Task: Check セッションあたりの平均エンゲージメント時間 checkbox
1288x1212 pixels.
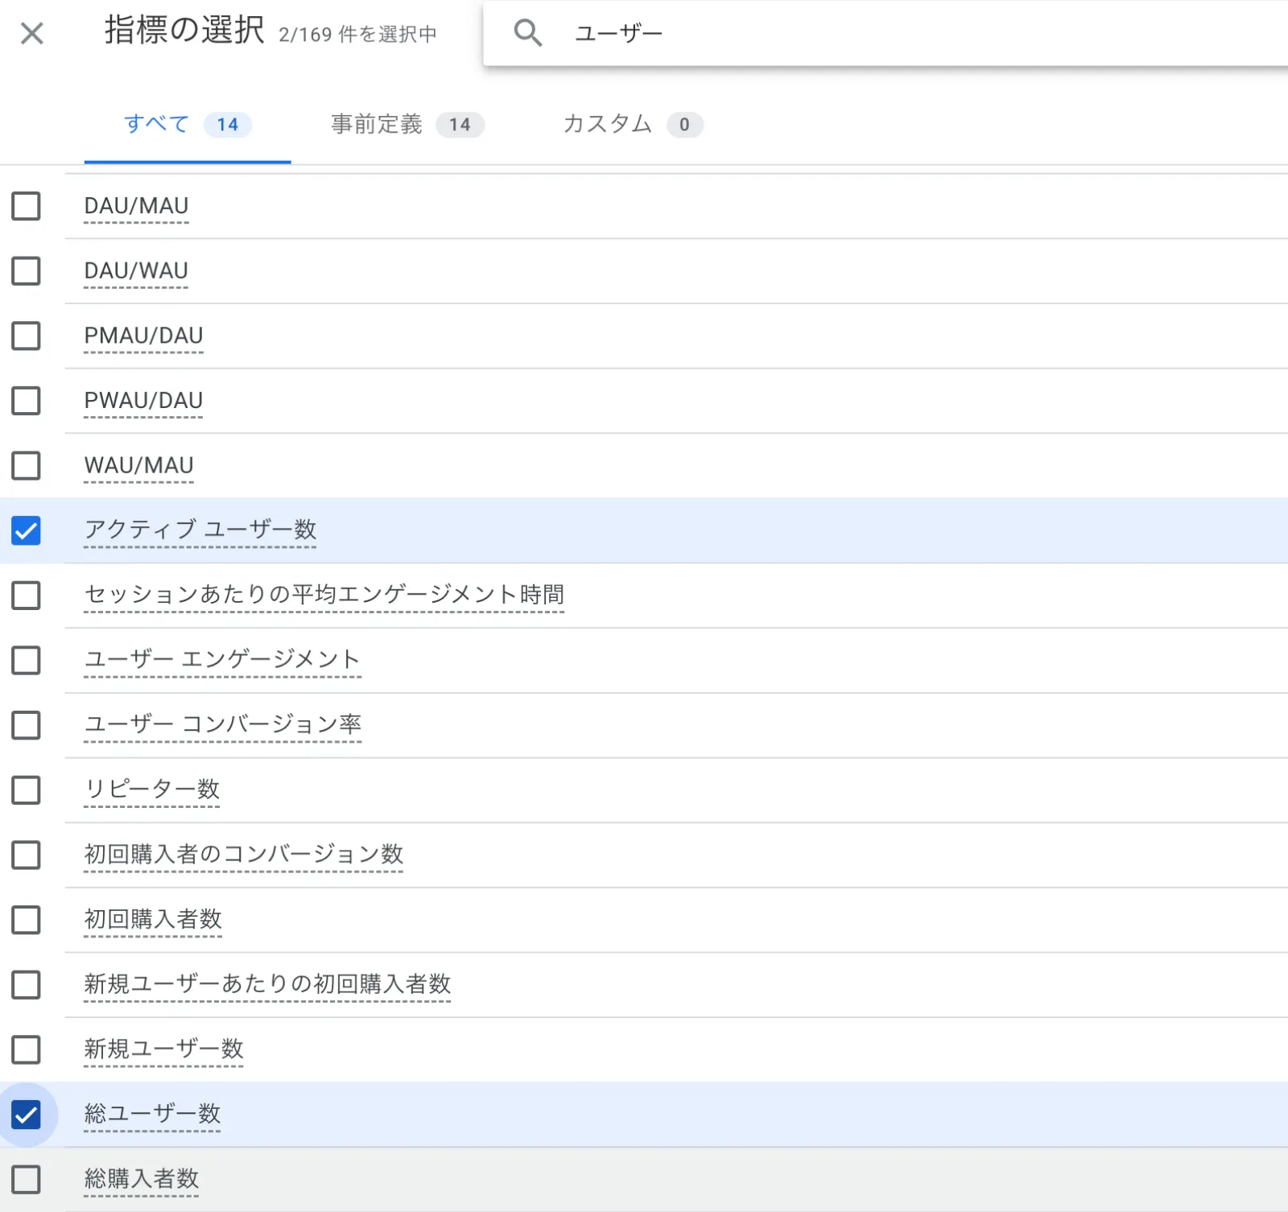Action: click(26, 596)
